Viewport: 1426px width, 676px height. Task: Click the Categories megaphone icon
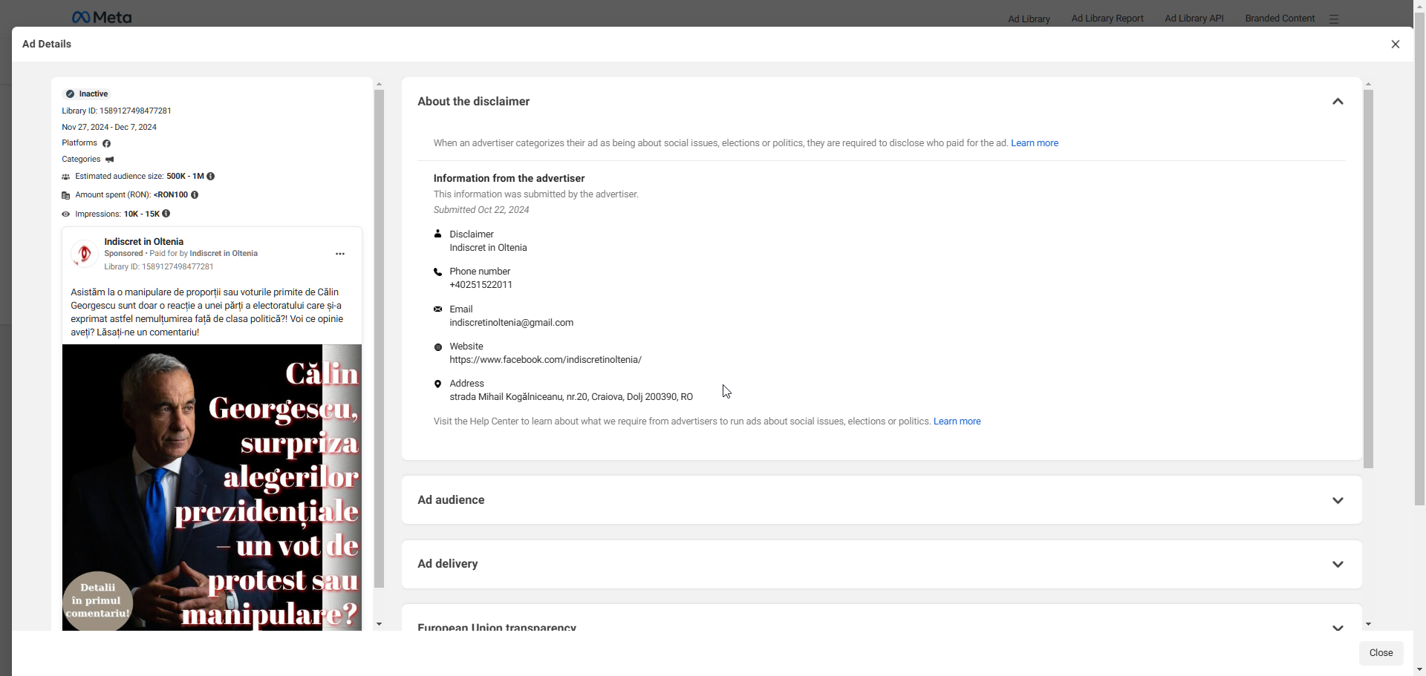(x=110, y=160)
